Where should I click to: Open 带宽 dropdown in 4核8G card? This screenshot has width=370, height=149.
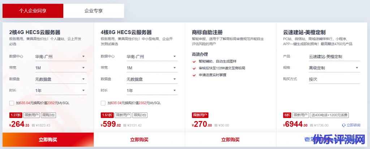[152, 68]
